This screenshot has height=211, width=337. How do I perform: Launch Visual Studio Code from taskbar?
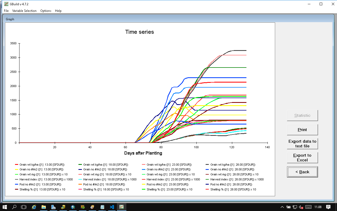tap(112, 207)
